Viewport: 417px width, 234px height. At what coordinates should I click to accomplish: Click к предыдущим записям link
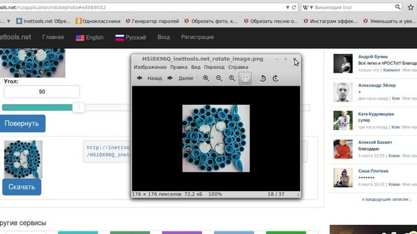(x=386, y=200)
